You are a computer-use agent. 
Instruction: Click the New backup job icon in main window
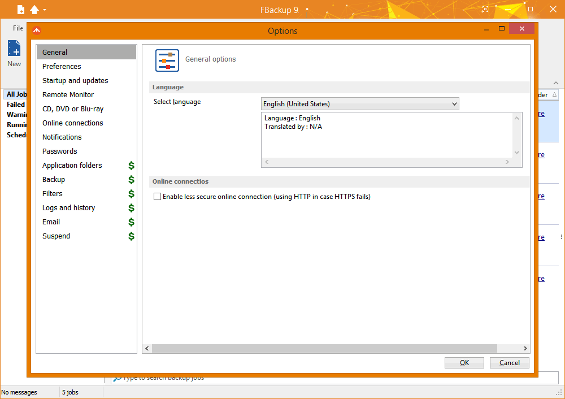tap(14, 48)
